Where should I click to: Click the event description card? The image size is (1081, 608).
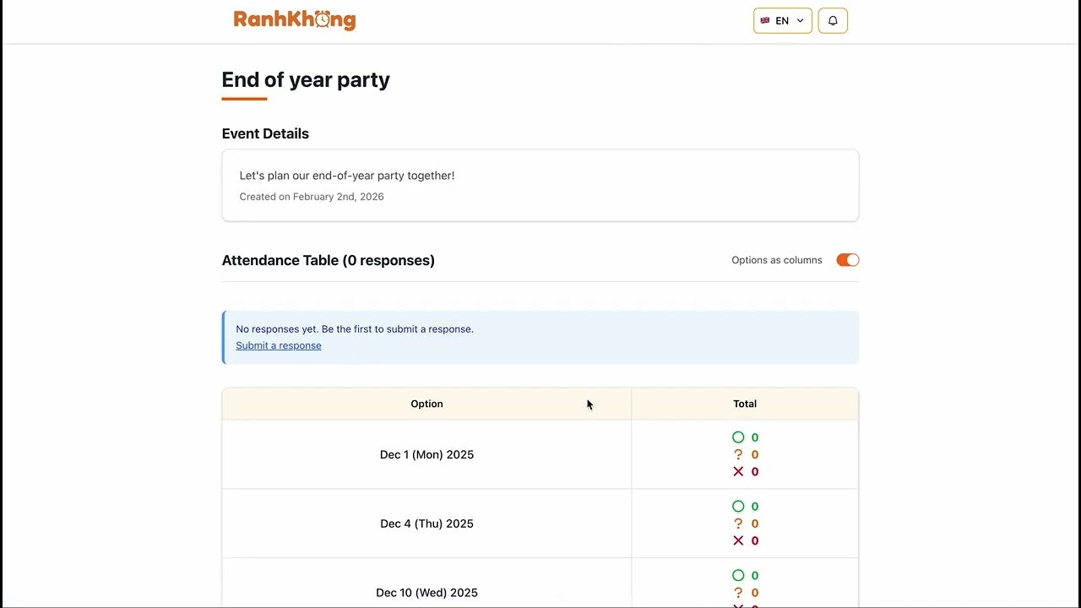coord(540,186)
